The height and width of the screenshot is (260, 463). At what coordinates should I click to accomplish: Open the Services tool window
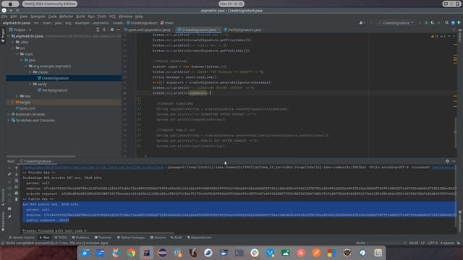coord(158,238)
